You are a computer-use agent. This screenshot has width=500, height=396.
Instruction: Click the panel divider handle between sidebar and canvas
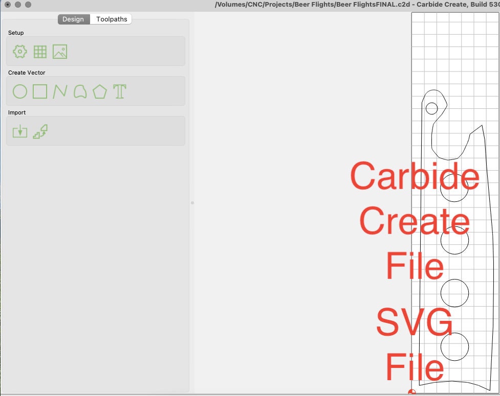pyautogui.click(x=192, y=202)
